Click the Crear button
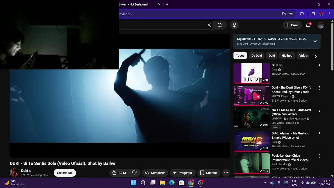Screen dimensions: 334x188 click(292, 25)
